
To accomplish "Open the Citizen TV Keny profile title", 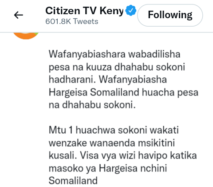I will click(84, 11).
